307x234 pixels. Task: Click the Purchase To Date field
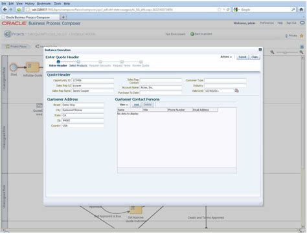tap(161, 92)
